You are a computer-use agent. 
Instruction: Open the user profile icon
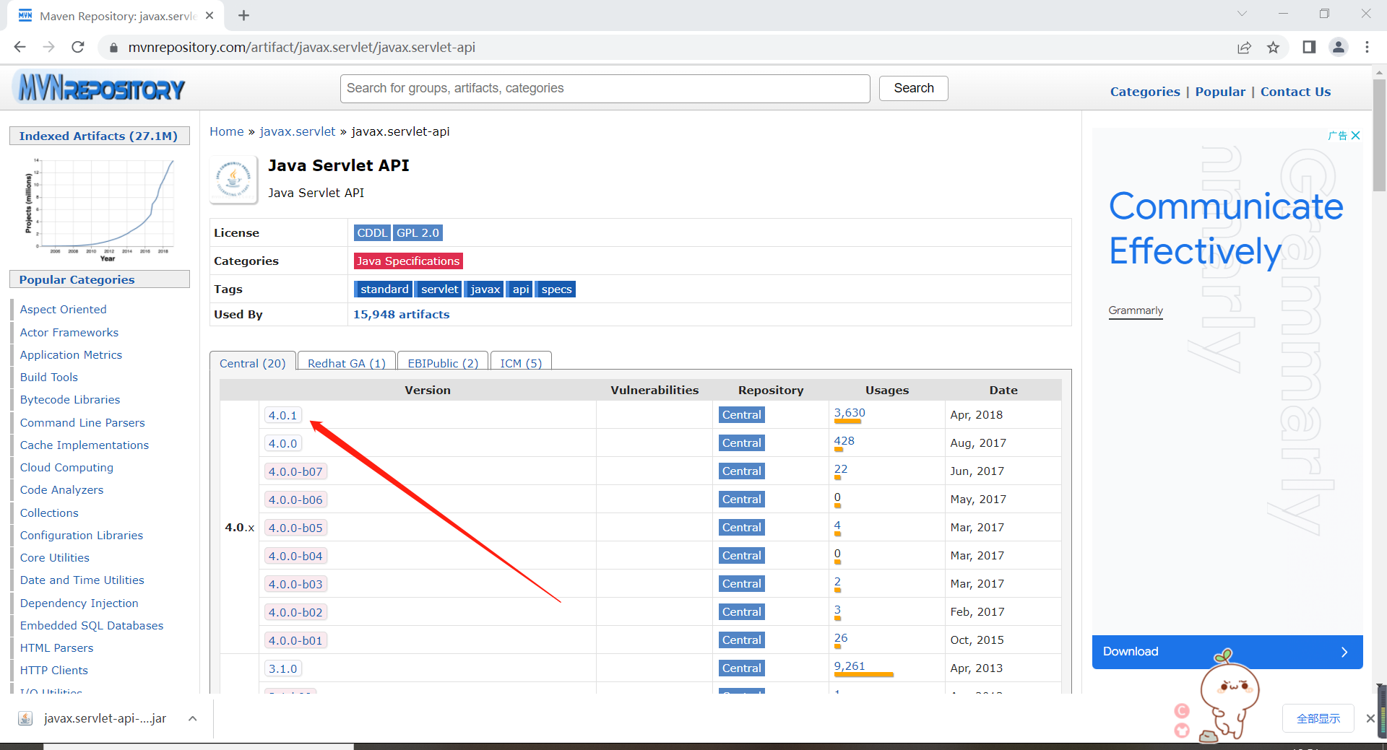point(1338,47)
